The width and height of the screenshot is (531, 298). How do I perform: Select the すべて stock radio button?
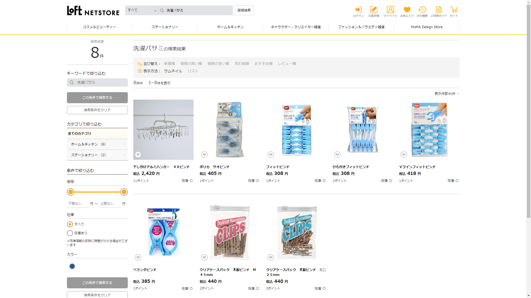coord(70,224)
